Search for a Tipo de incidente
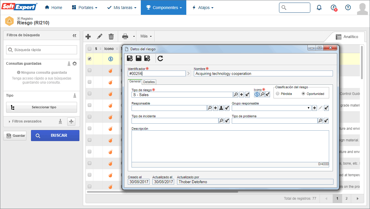 (221, 121)
